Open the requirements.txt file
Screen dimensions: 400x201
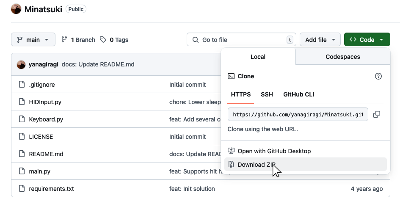point(51,189)
